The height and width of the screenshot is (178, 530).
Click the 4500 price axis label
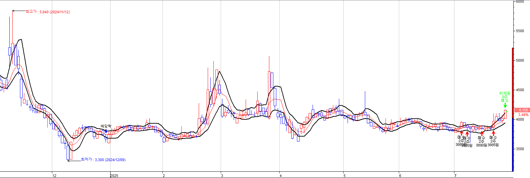(520, 90)
